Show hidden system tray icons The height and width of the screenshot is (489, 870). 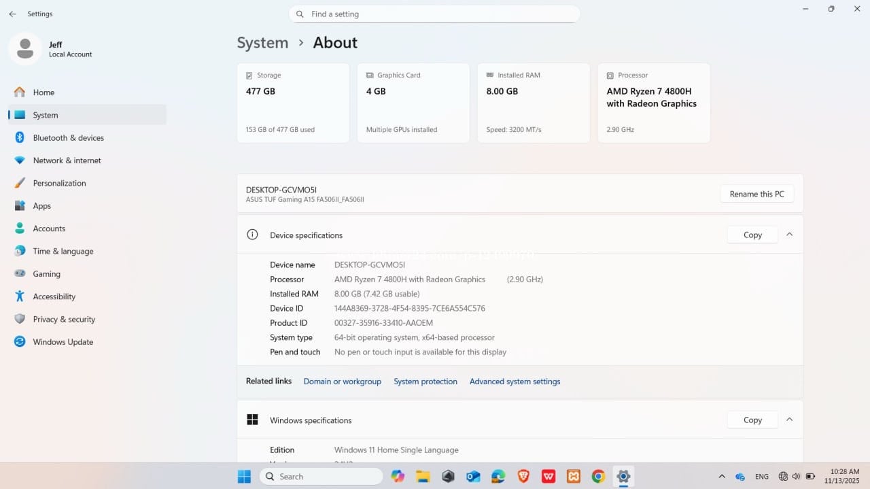click(x=721, y=477)
